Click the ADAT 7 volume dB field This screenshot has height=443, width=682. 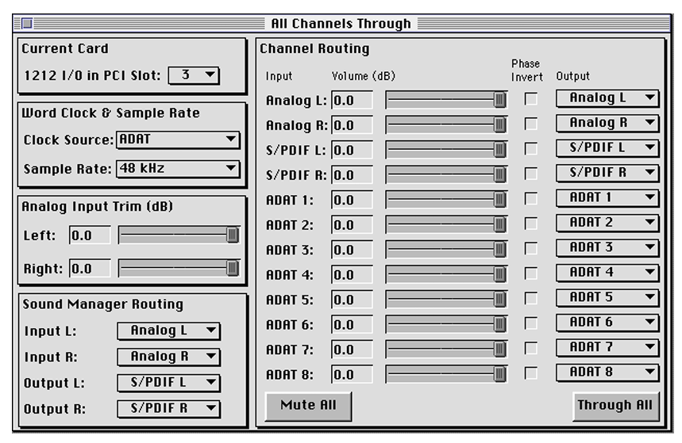click(352, 349)
